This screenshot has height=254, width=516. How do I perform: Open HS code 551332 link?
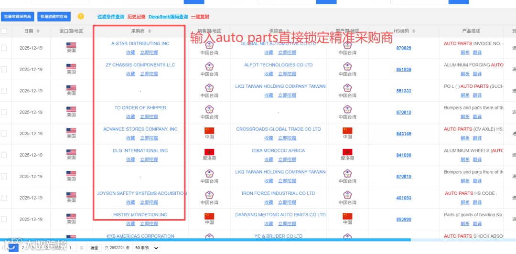403,91
